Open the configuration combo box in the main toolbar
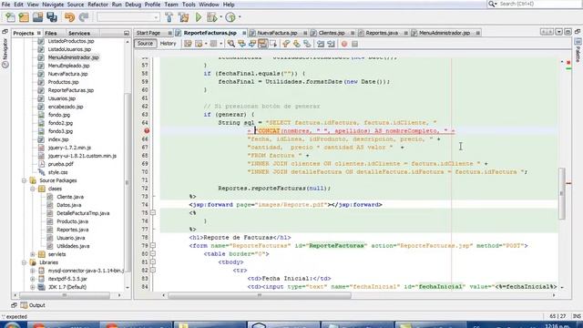Image resolution: width=583 pixels, height=328 pixels. 128,17
